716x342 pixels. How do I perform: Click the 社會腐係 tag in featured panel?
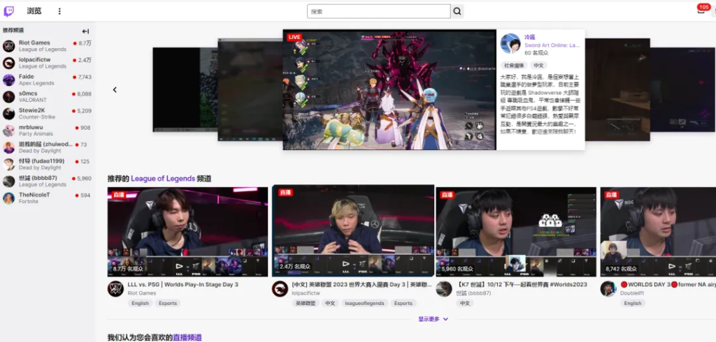[514, 65]
